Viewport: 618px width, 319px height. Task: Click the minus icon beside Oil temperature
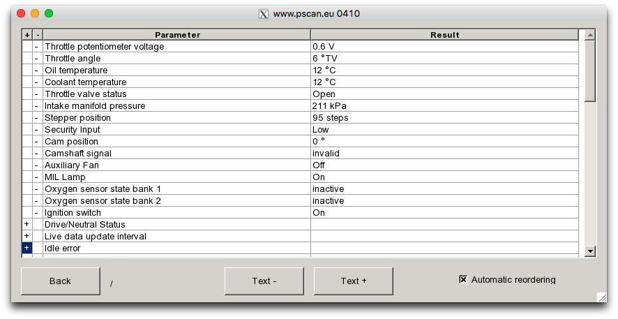tap(37, 71)
